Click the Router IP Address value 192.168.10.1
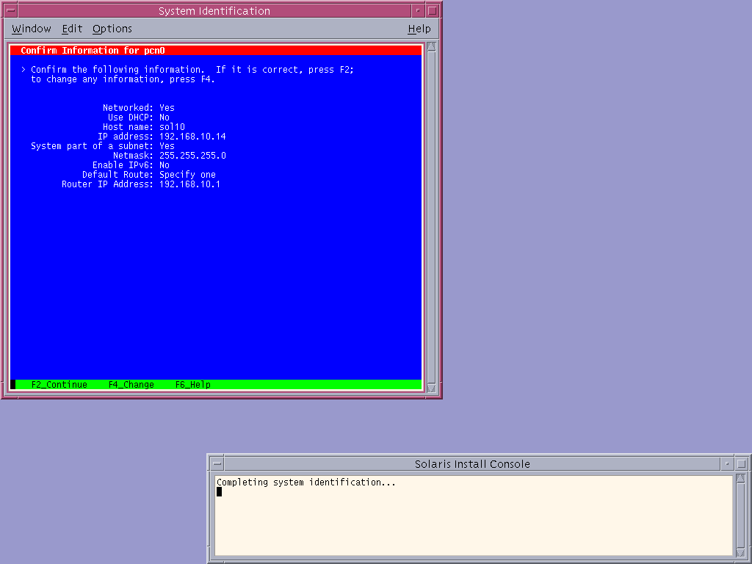The image size is (752, 564). click(x=190, y=184)
